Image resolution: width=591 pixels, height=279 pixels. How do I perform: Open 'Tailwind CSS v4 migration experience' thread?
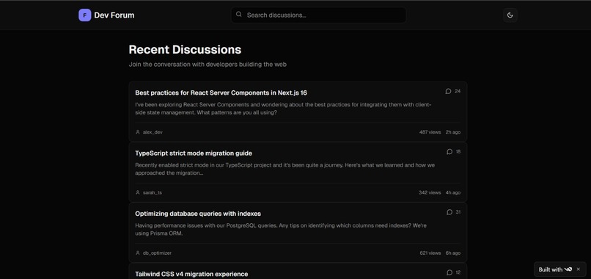(x=191, y=274)
